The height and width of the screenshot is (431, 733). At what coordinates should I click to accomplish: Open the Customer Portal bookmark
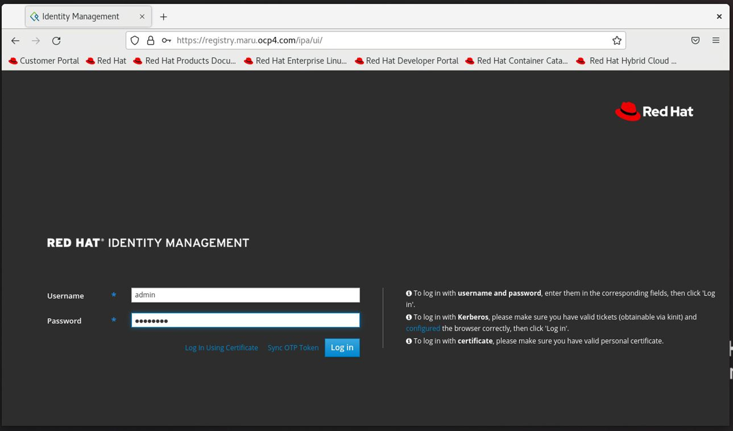(44, 61)
